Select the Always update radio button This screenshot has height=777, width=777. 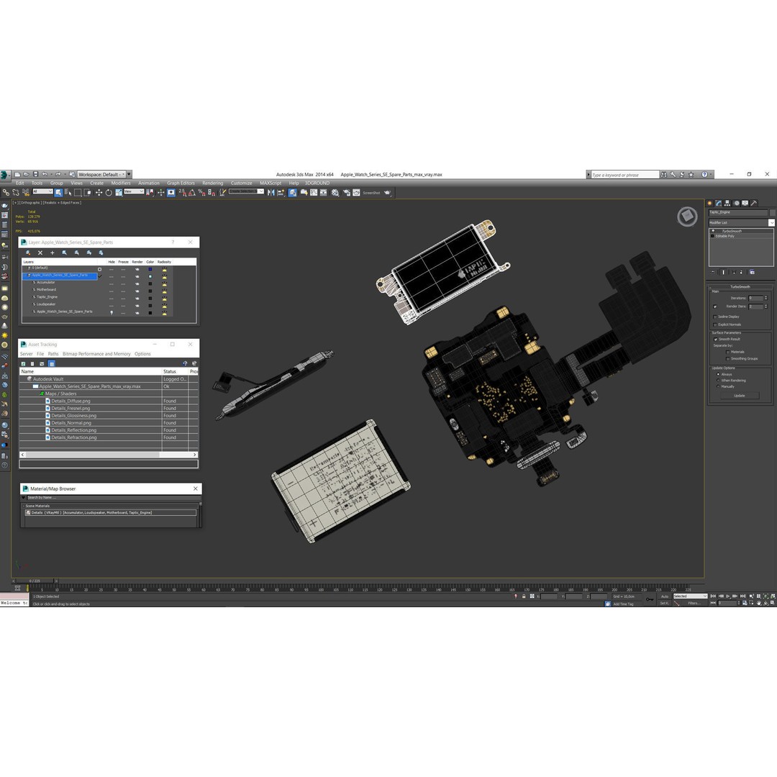click(x=718, y=374)
